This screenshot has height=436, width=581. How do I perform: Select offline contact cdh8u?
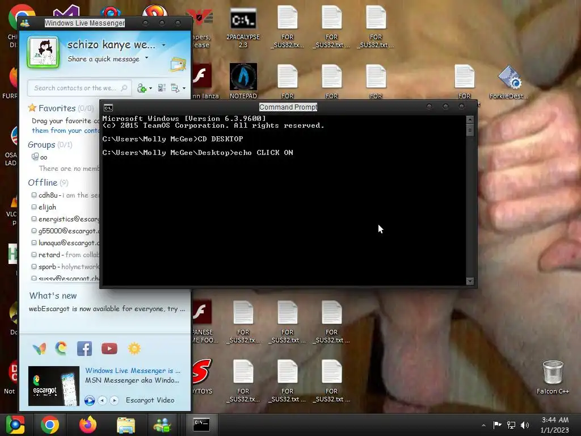click(x=48, y=195)
